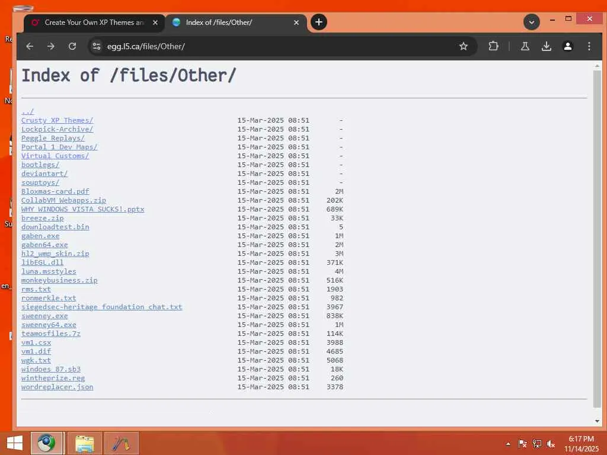Open the profile avatar icon
The image size is (607, 455).
pyautogui.click(x=567, y=46)
